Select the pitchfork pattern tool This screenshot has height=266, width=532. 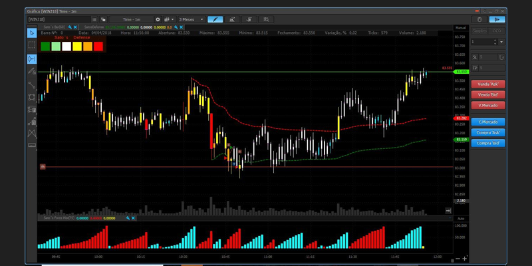(32, 134)
